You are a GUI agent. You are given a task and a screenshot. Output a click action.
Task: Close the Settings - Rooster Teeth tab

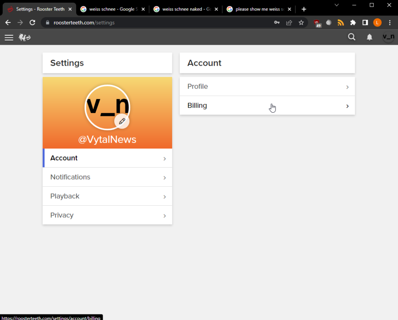coord(70,9)
